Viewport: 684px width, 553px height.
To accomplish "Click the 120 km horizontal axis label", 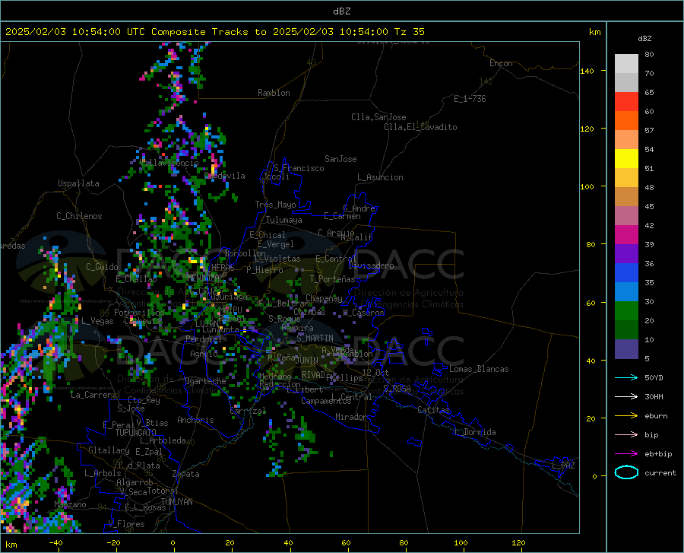I will tap(518, 543).
